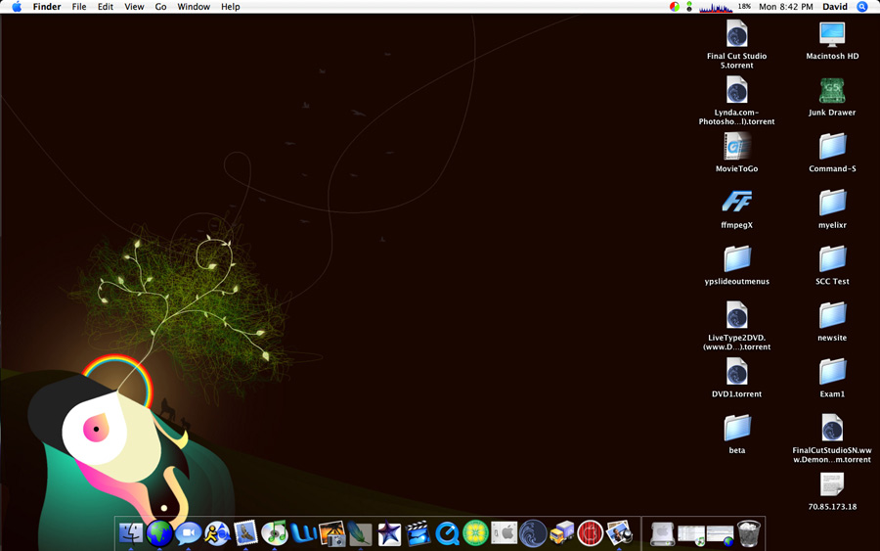Screen dimensions: 880x551
Task: Select the MovieToGo desktop icon
Action: coord(736,147)
